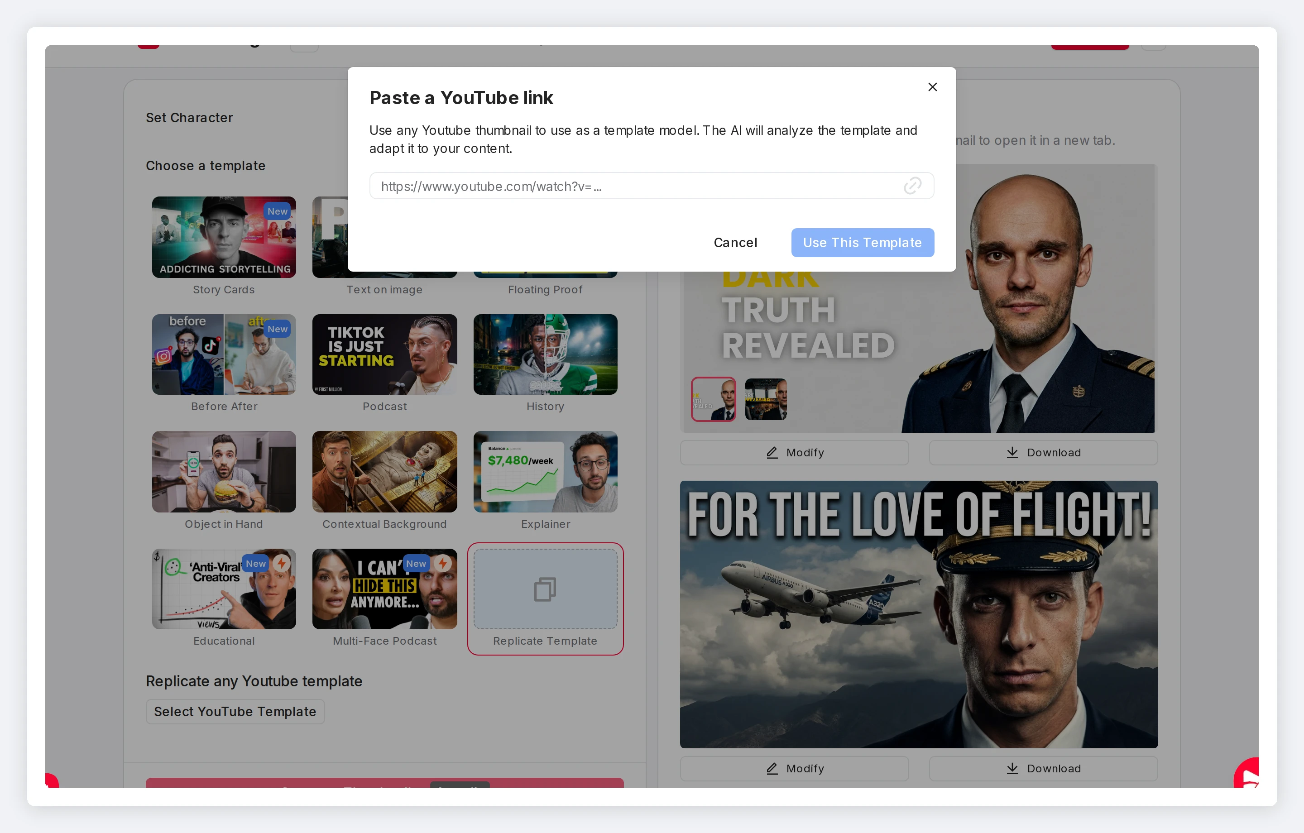Click Select YouTube Template button
This screenshot has width=1304, height=833.
[x=235, y=711]
